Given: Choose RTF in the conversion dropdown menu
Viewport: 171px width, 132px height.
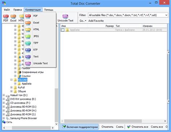Looking at the screenshot, I should pos(40,50).
